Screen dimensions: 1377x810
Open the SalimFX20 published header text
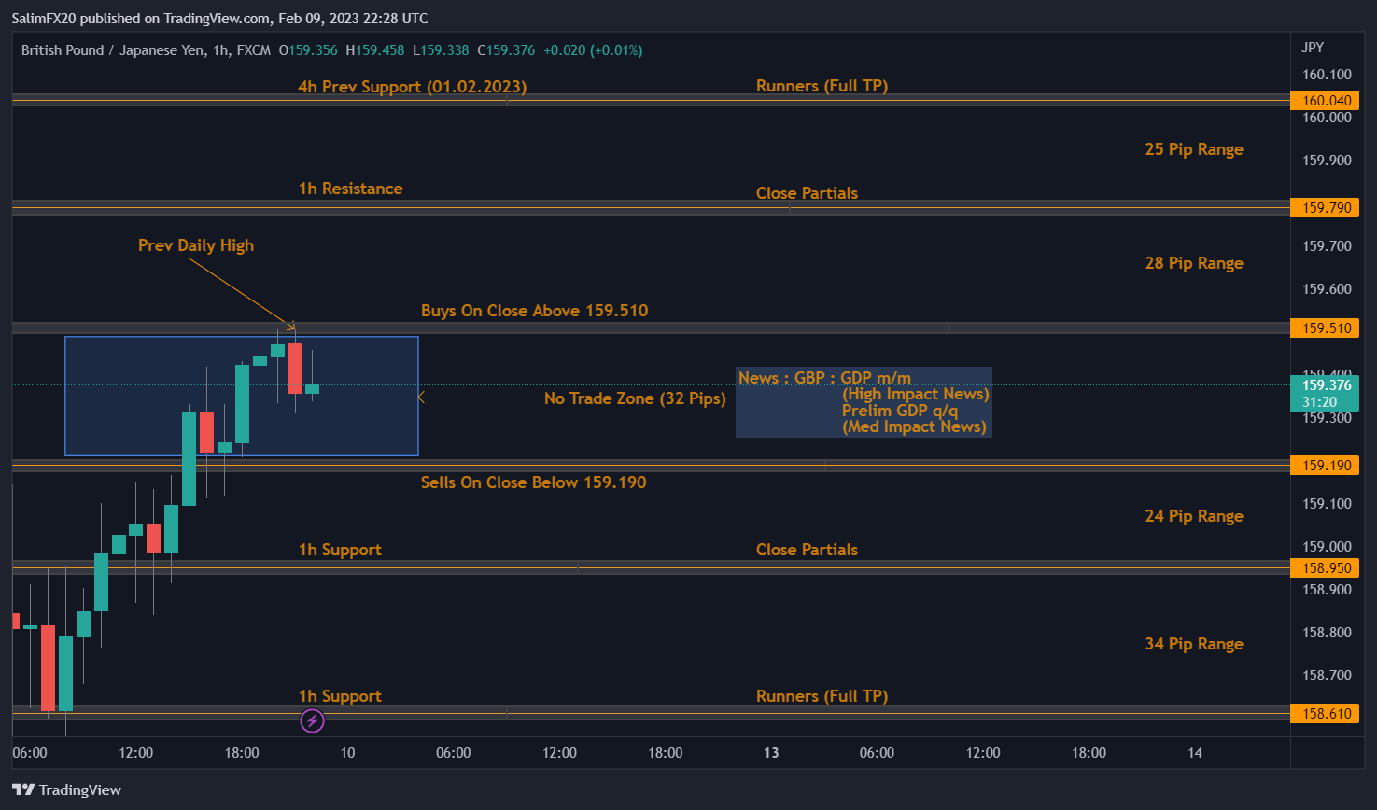point(219,18)
